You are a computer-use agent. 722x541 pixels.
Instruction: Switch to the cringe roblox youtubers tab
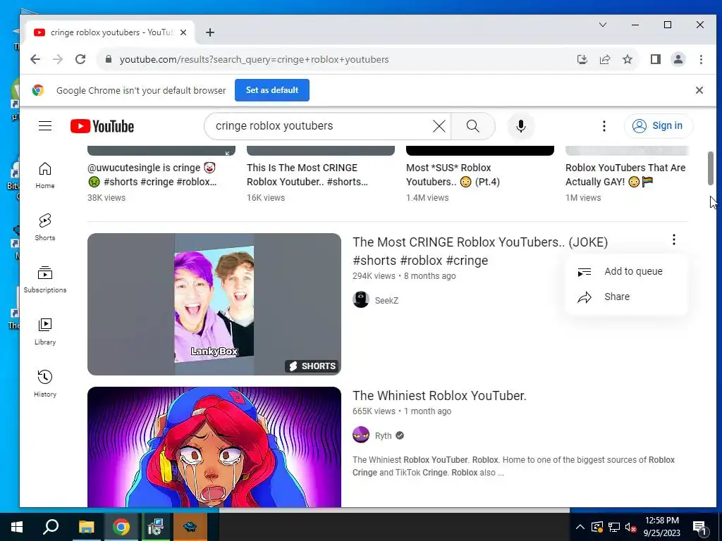tap(111, 32)
